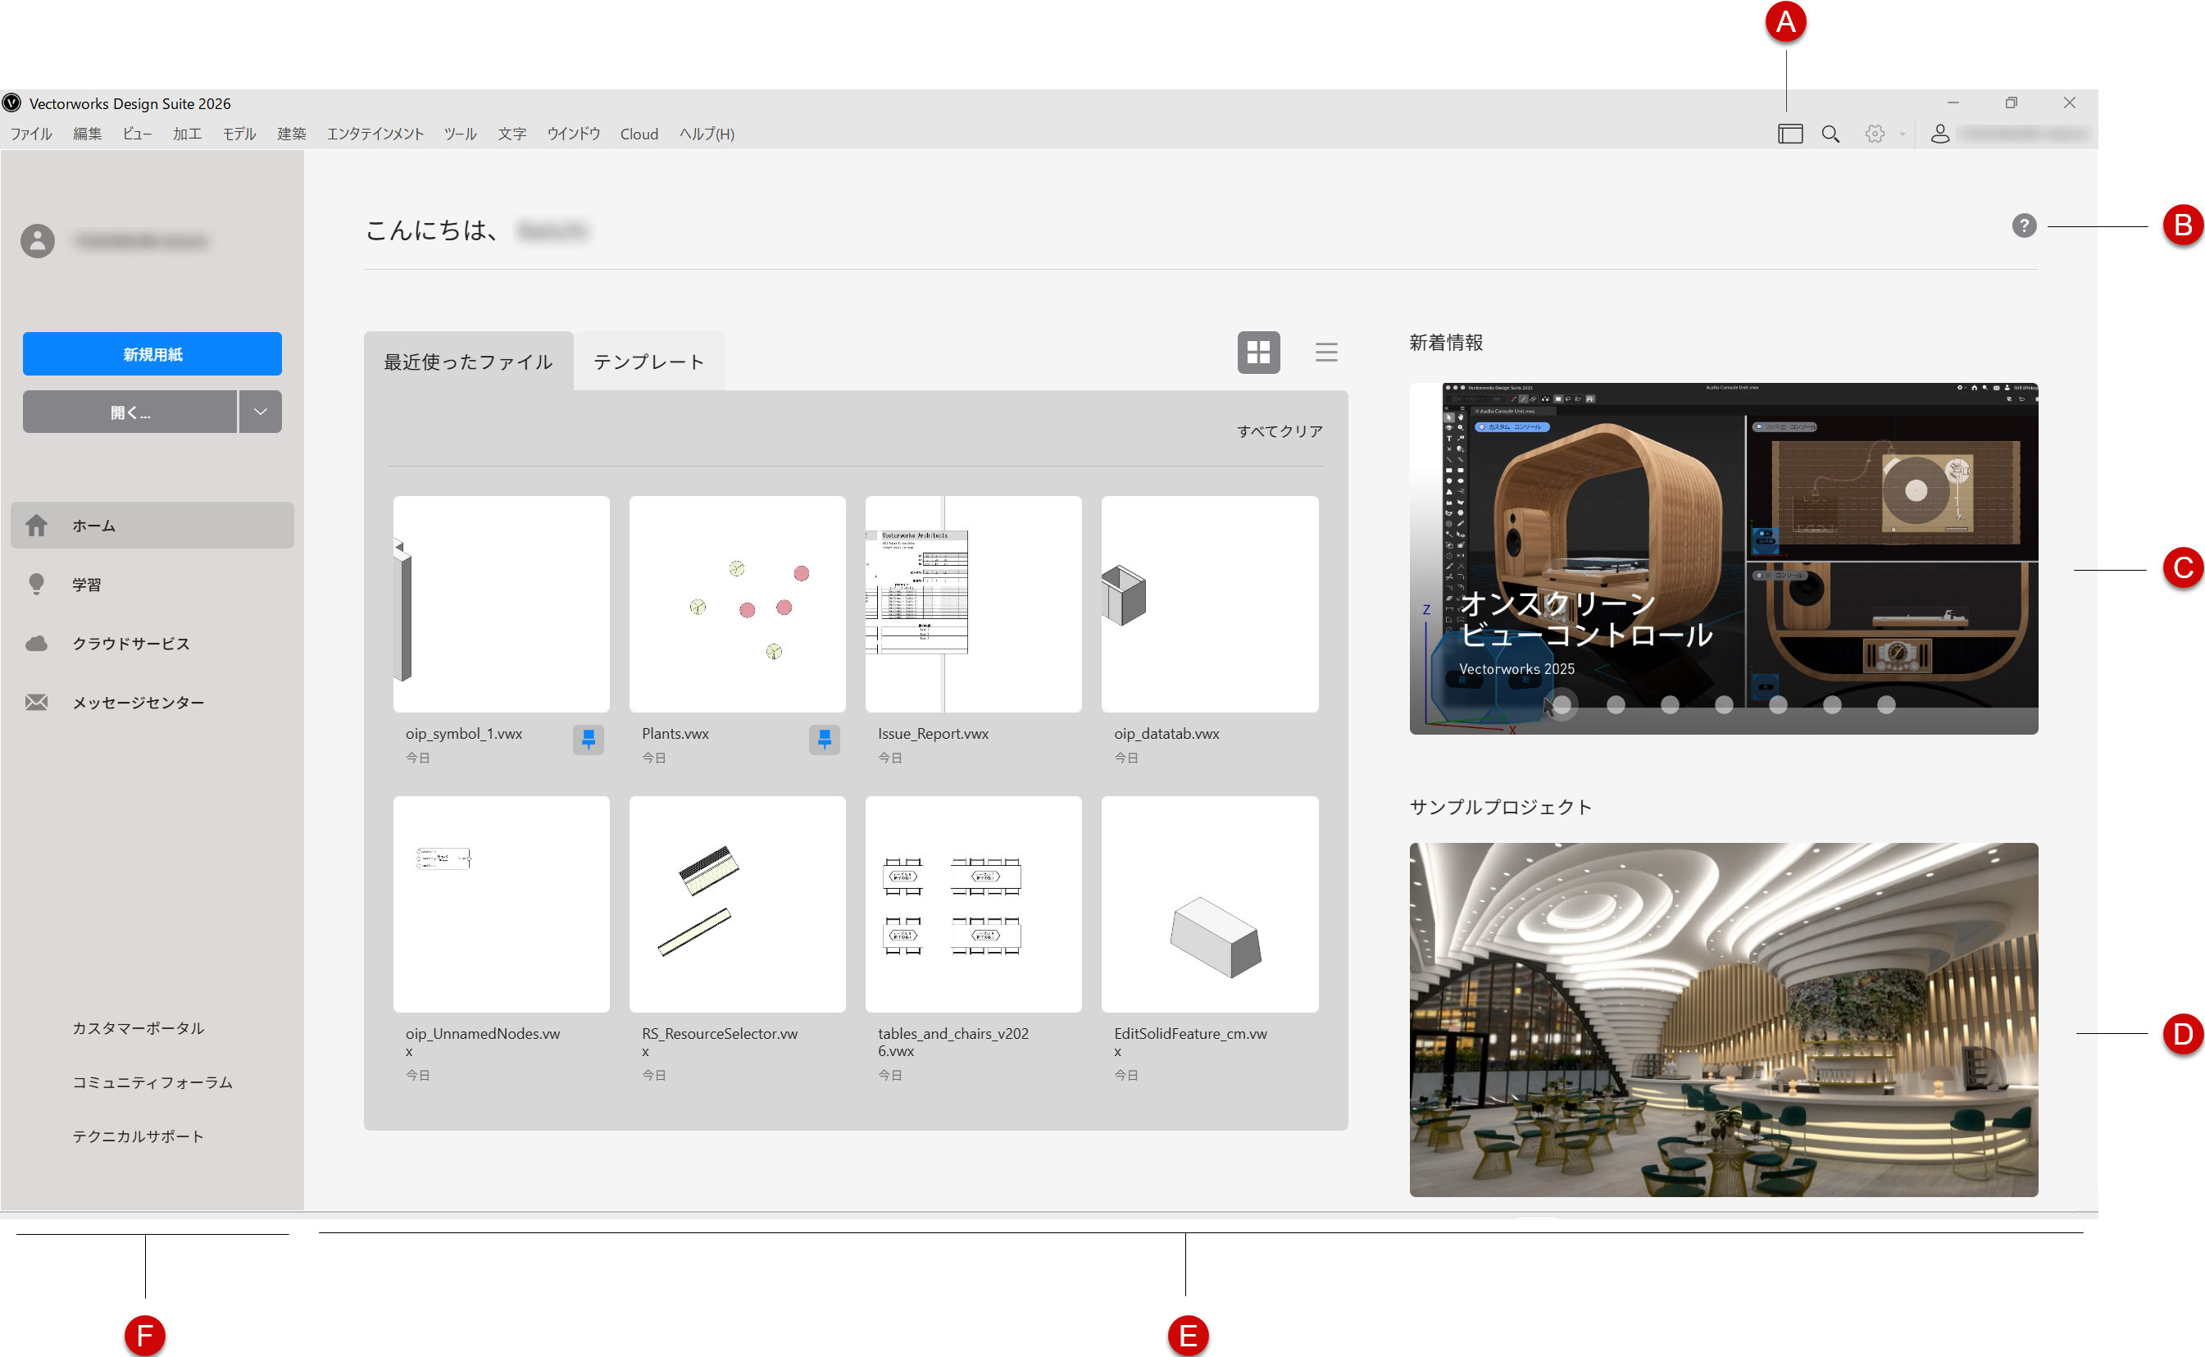Open the search magnifier icon
The image size is (2205, 1357).
pos(1830,134)
